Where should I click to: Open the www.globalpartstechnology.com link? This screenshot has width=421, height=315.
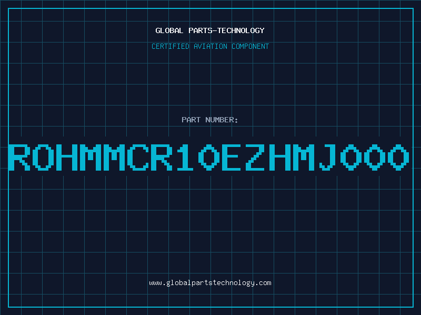pos(210,283)
